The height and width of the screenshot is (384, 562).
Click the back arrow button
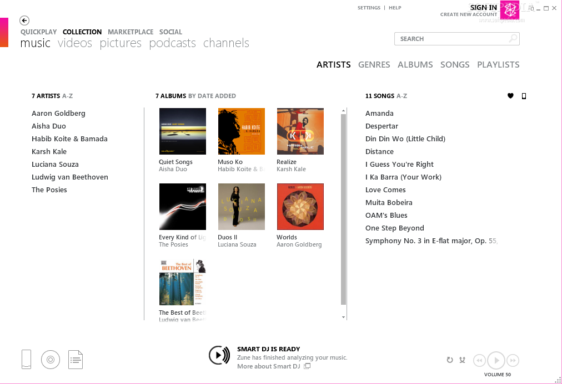24,21
